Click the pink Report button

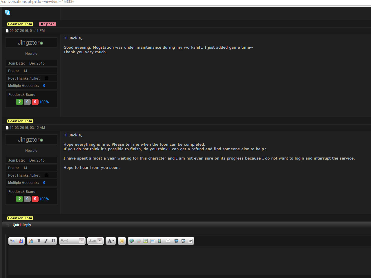click(x=48, y=24)
